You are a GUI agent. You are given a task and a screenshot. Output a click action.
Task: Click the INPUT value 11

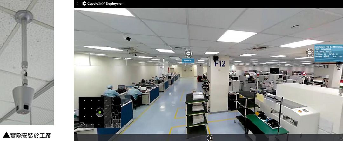coord(337,54)
